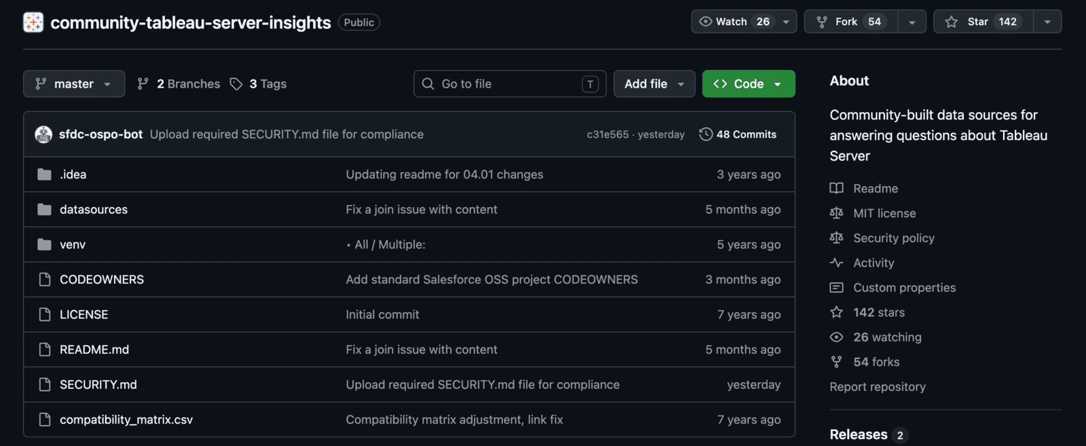Click the MIT license link
Screen dimensions: 1086x446
pos(884,213)
